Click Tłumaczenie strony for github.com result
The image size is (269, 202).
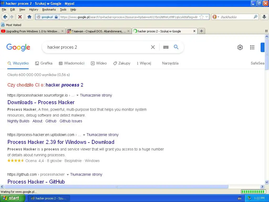(86, 174)
